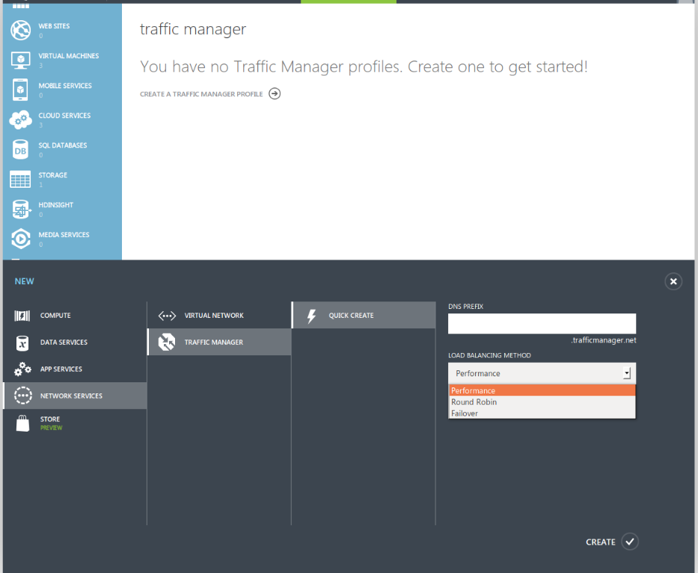The image size is (698, 573).
Task: Select Round Robin in the dropdown list
Action: [542, 402]
